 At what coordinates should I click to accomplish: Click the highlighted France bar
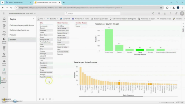click(x=140, y=50)
